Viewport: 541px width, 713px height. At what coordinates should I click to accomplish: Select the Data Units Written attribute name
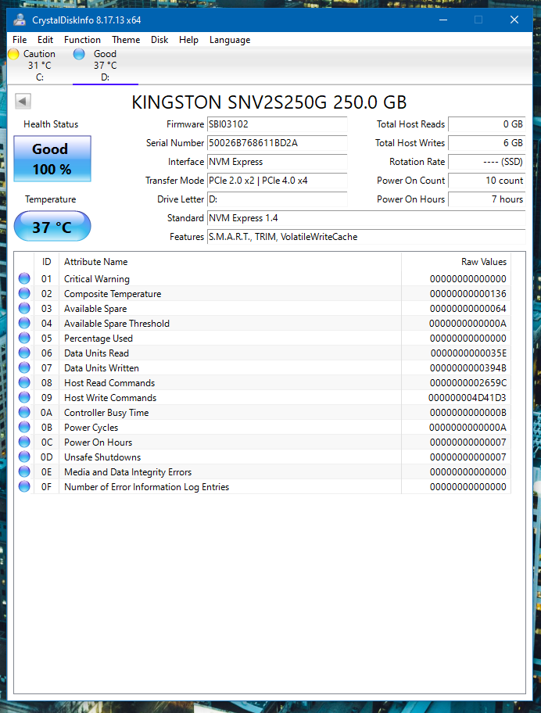tap(102, 368)
